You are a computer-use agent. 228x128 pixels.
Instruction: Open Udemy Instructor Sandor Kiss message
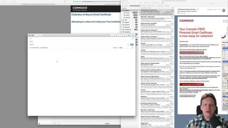(157, 32)
